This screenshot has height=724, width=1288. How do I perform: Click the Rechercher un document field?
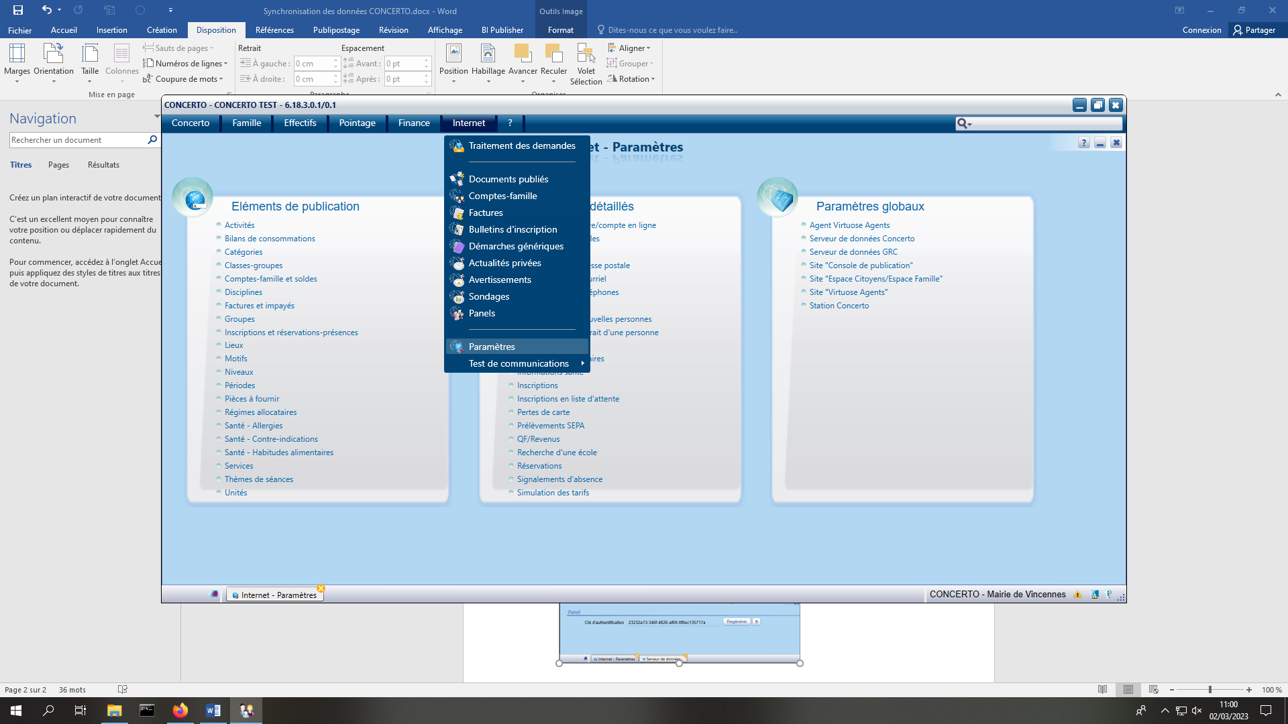tap(78, 140)
